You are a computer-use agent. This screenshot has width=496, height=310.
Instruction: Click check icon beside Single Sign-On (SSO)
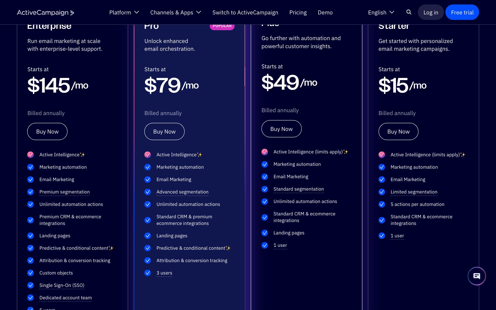31,285
